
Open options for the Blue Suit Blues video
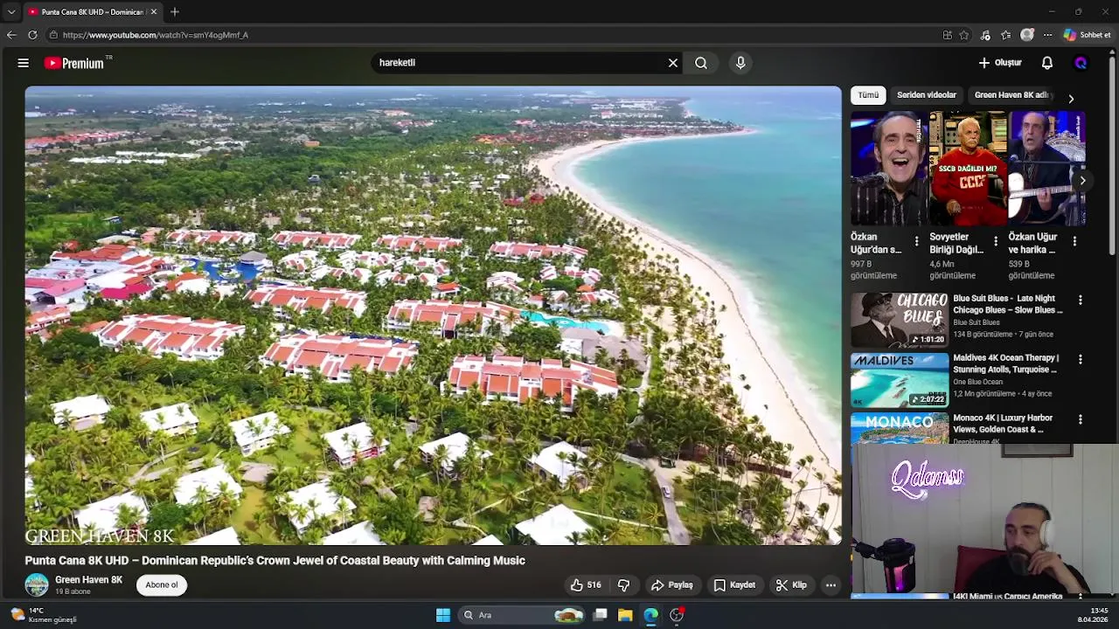point(1081,300)
